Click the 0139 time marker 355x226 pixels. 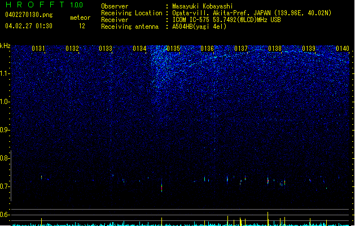point(309,49)
